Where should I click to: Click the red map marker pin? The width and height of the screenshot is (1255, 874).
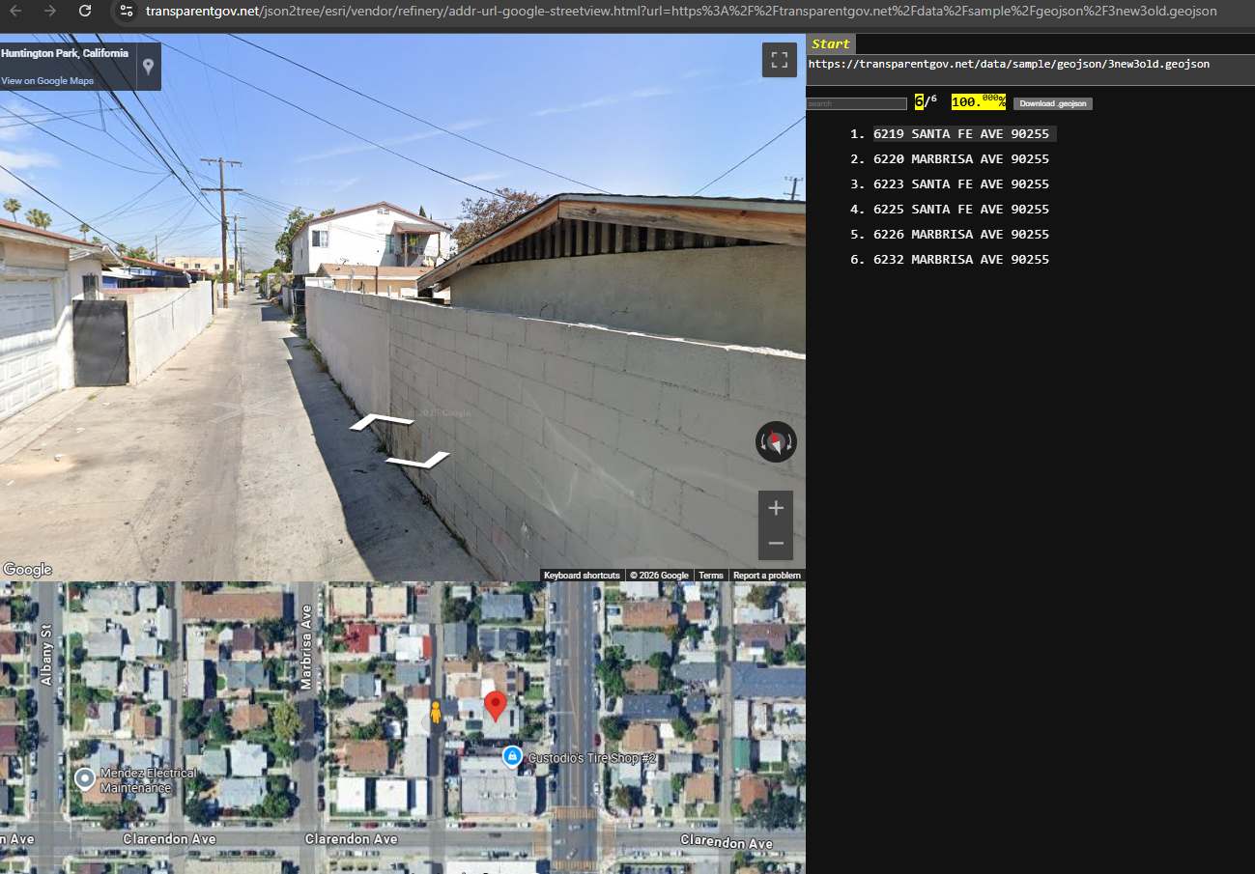[496, 705]
